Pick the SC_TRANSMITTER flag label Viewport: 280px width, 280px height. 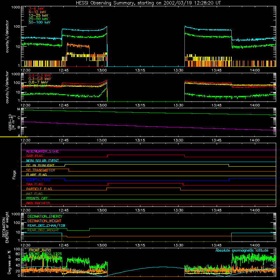pyautogui.click(x=41, y=170)
